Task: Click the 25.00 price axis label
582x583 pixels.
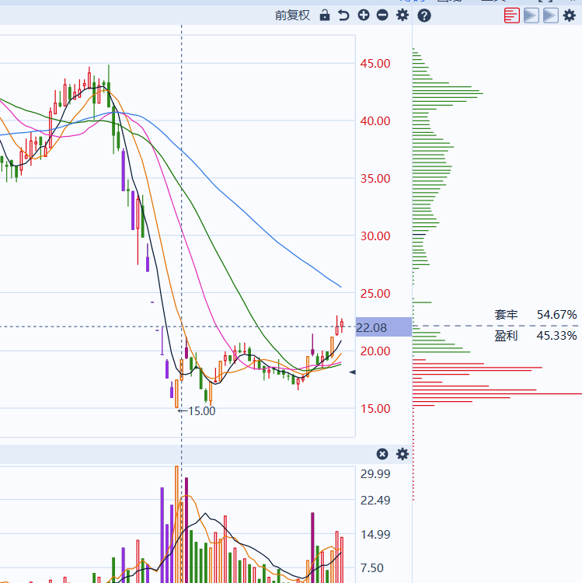Action: tap(375, 294)
